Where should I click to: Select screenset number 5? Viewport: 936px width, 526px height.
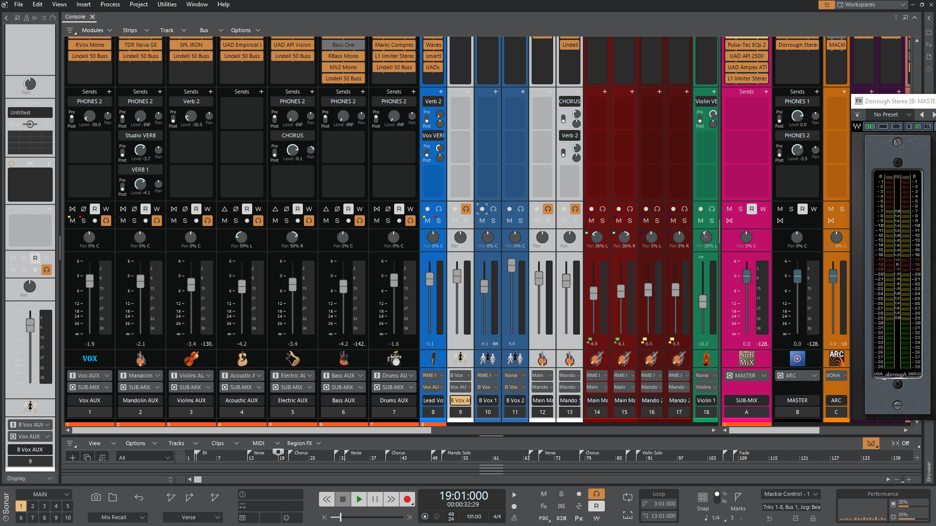(x=68, y=506)
